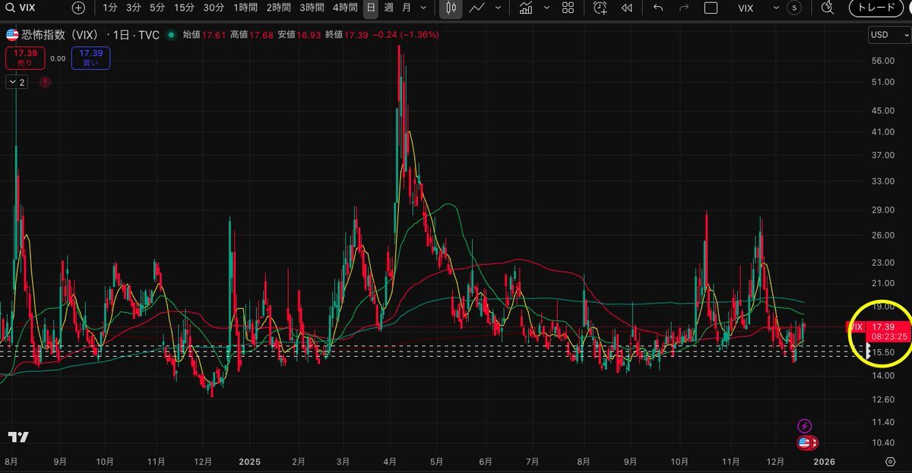
Task: Create an alert with alarm clock icon
Action: pyautogui.click(x=600, y=8)
